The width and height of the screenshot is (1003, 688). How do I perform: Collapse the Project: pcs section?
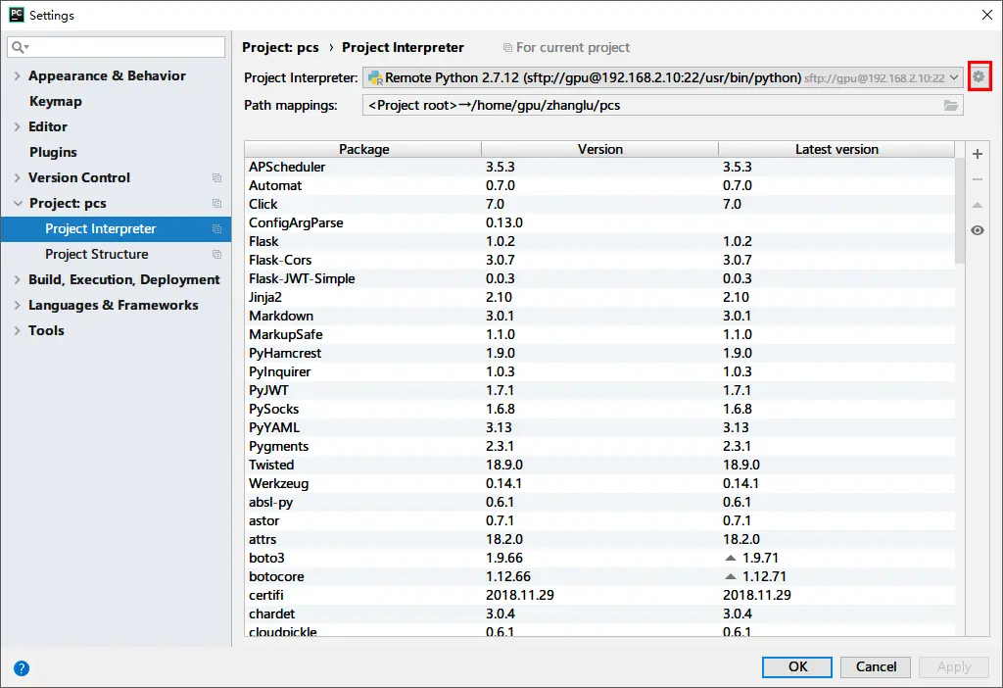click(x=18, y=204)
